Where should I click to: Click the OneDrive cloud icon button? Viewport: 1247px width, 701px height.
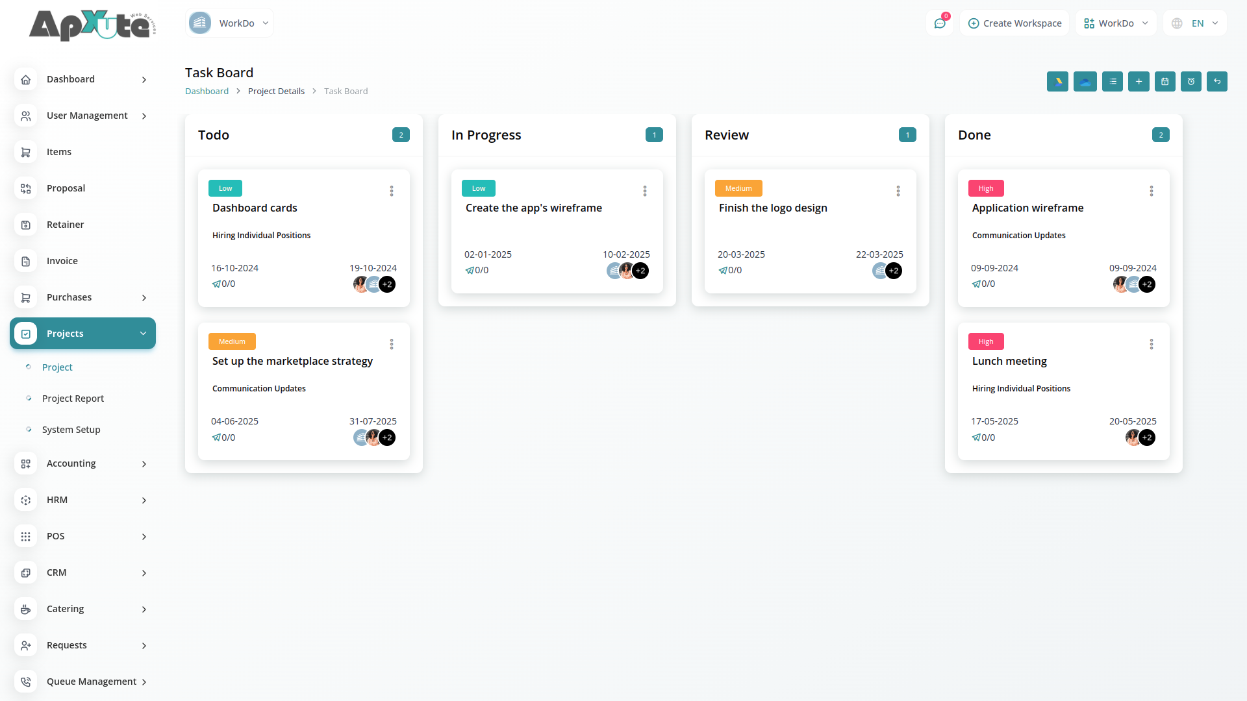(1085, 82)
